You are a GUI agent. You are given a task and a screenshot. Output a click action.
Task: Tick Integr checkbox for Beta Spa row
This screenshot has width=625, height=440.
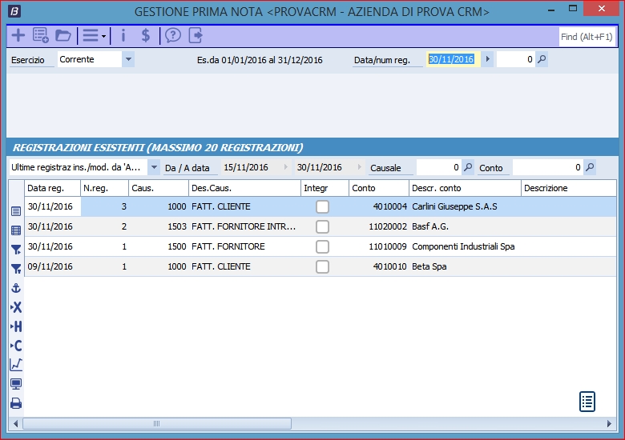322,266
